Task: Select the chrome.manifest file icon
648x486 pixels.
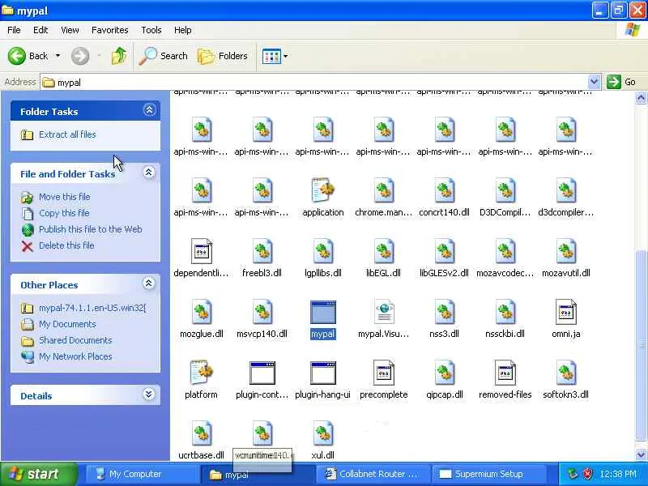Action: (x=383, y=190)
